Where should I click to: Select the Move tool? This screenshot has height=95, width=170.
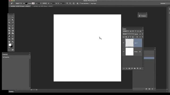point(13,17)
